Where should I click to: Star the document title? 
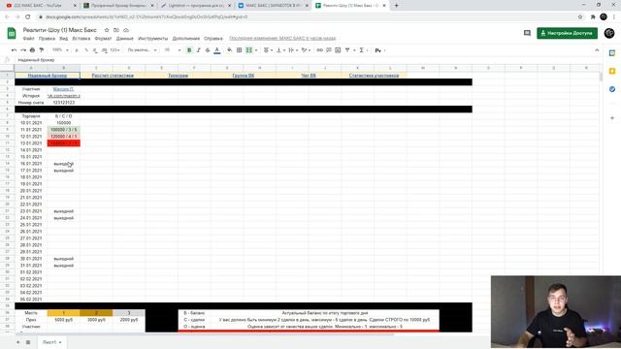[x=107, y=30]
